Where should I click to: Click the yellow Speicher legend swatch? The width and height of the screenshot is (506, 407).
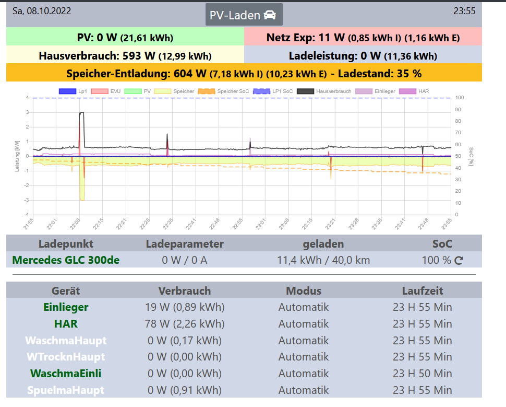point(164,91)
